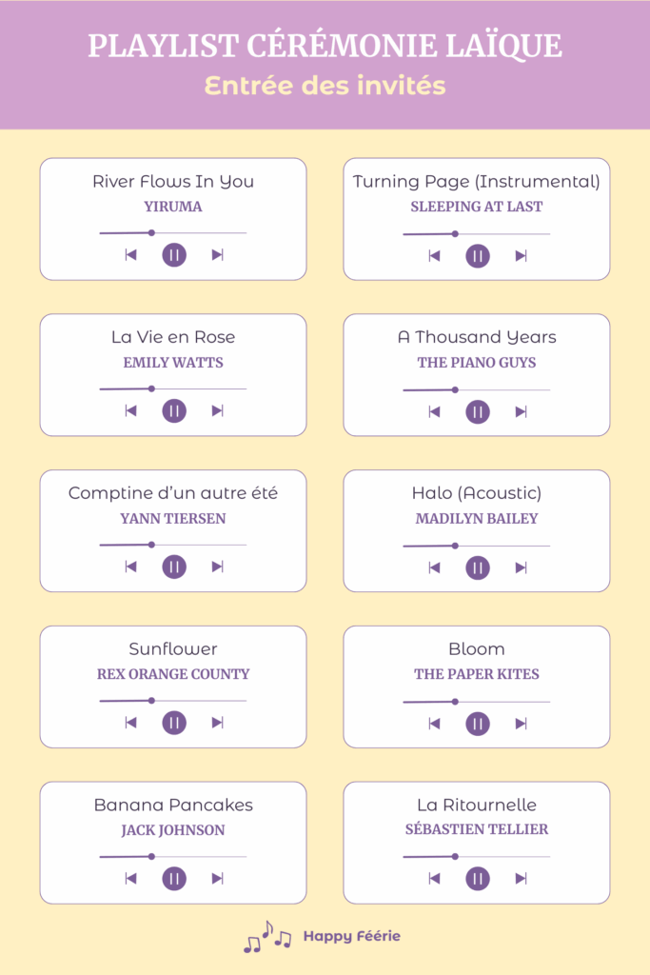Select the YIRUMA artist name
This screenshot has width=650, height=975.
pyautogui.click(x=173, y=207)
